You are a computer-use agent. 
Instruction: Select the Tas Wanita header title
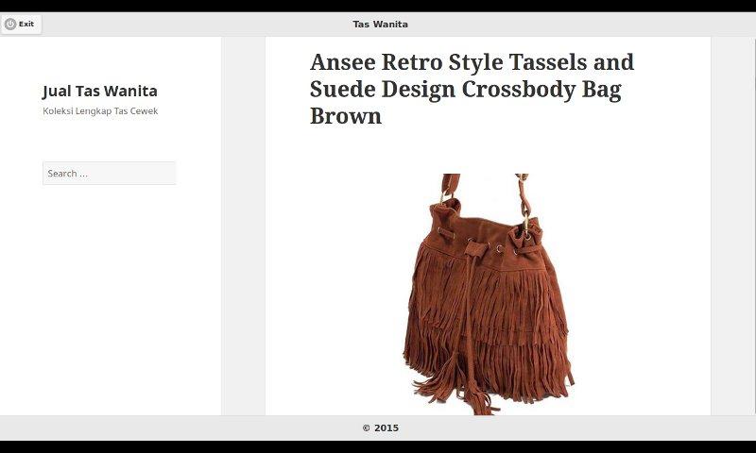tap(380, 25)
